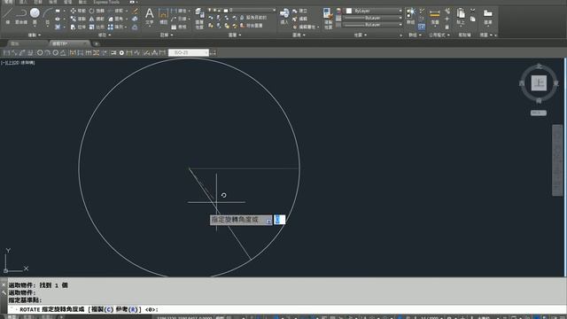The height and width of the screenshot is (319, 567).
Task: Click the Linear (線性) dimension button
Action: coord(179,11)
